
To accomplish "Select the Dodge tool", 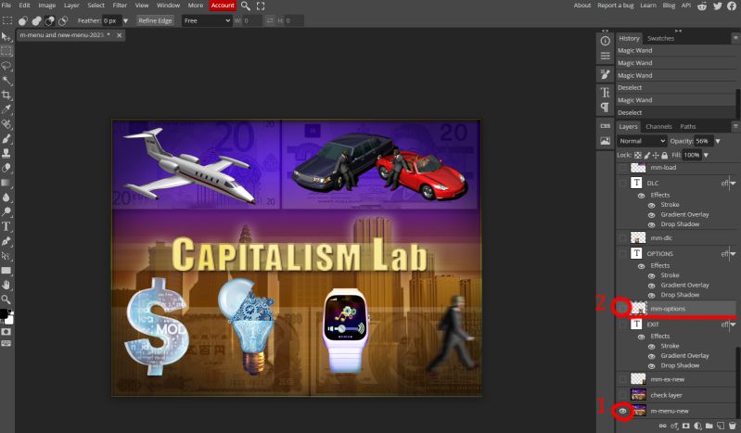I will coord(6,211).
